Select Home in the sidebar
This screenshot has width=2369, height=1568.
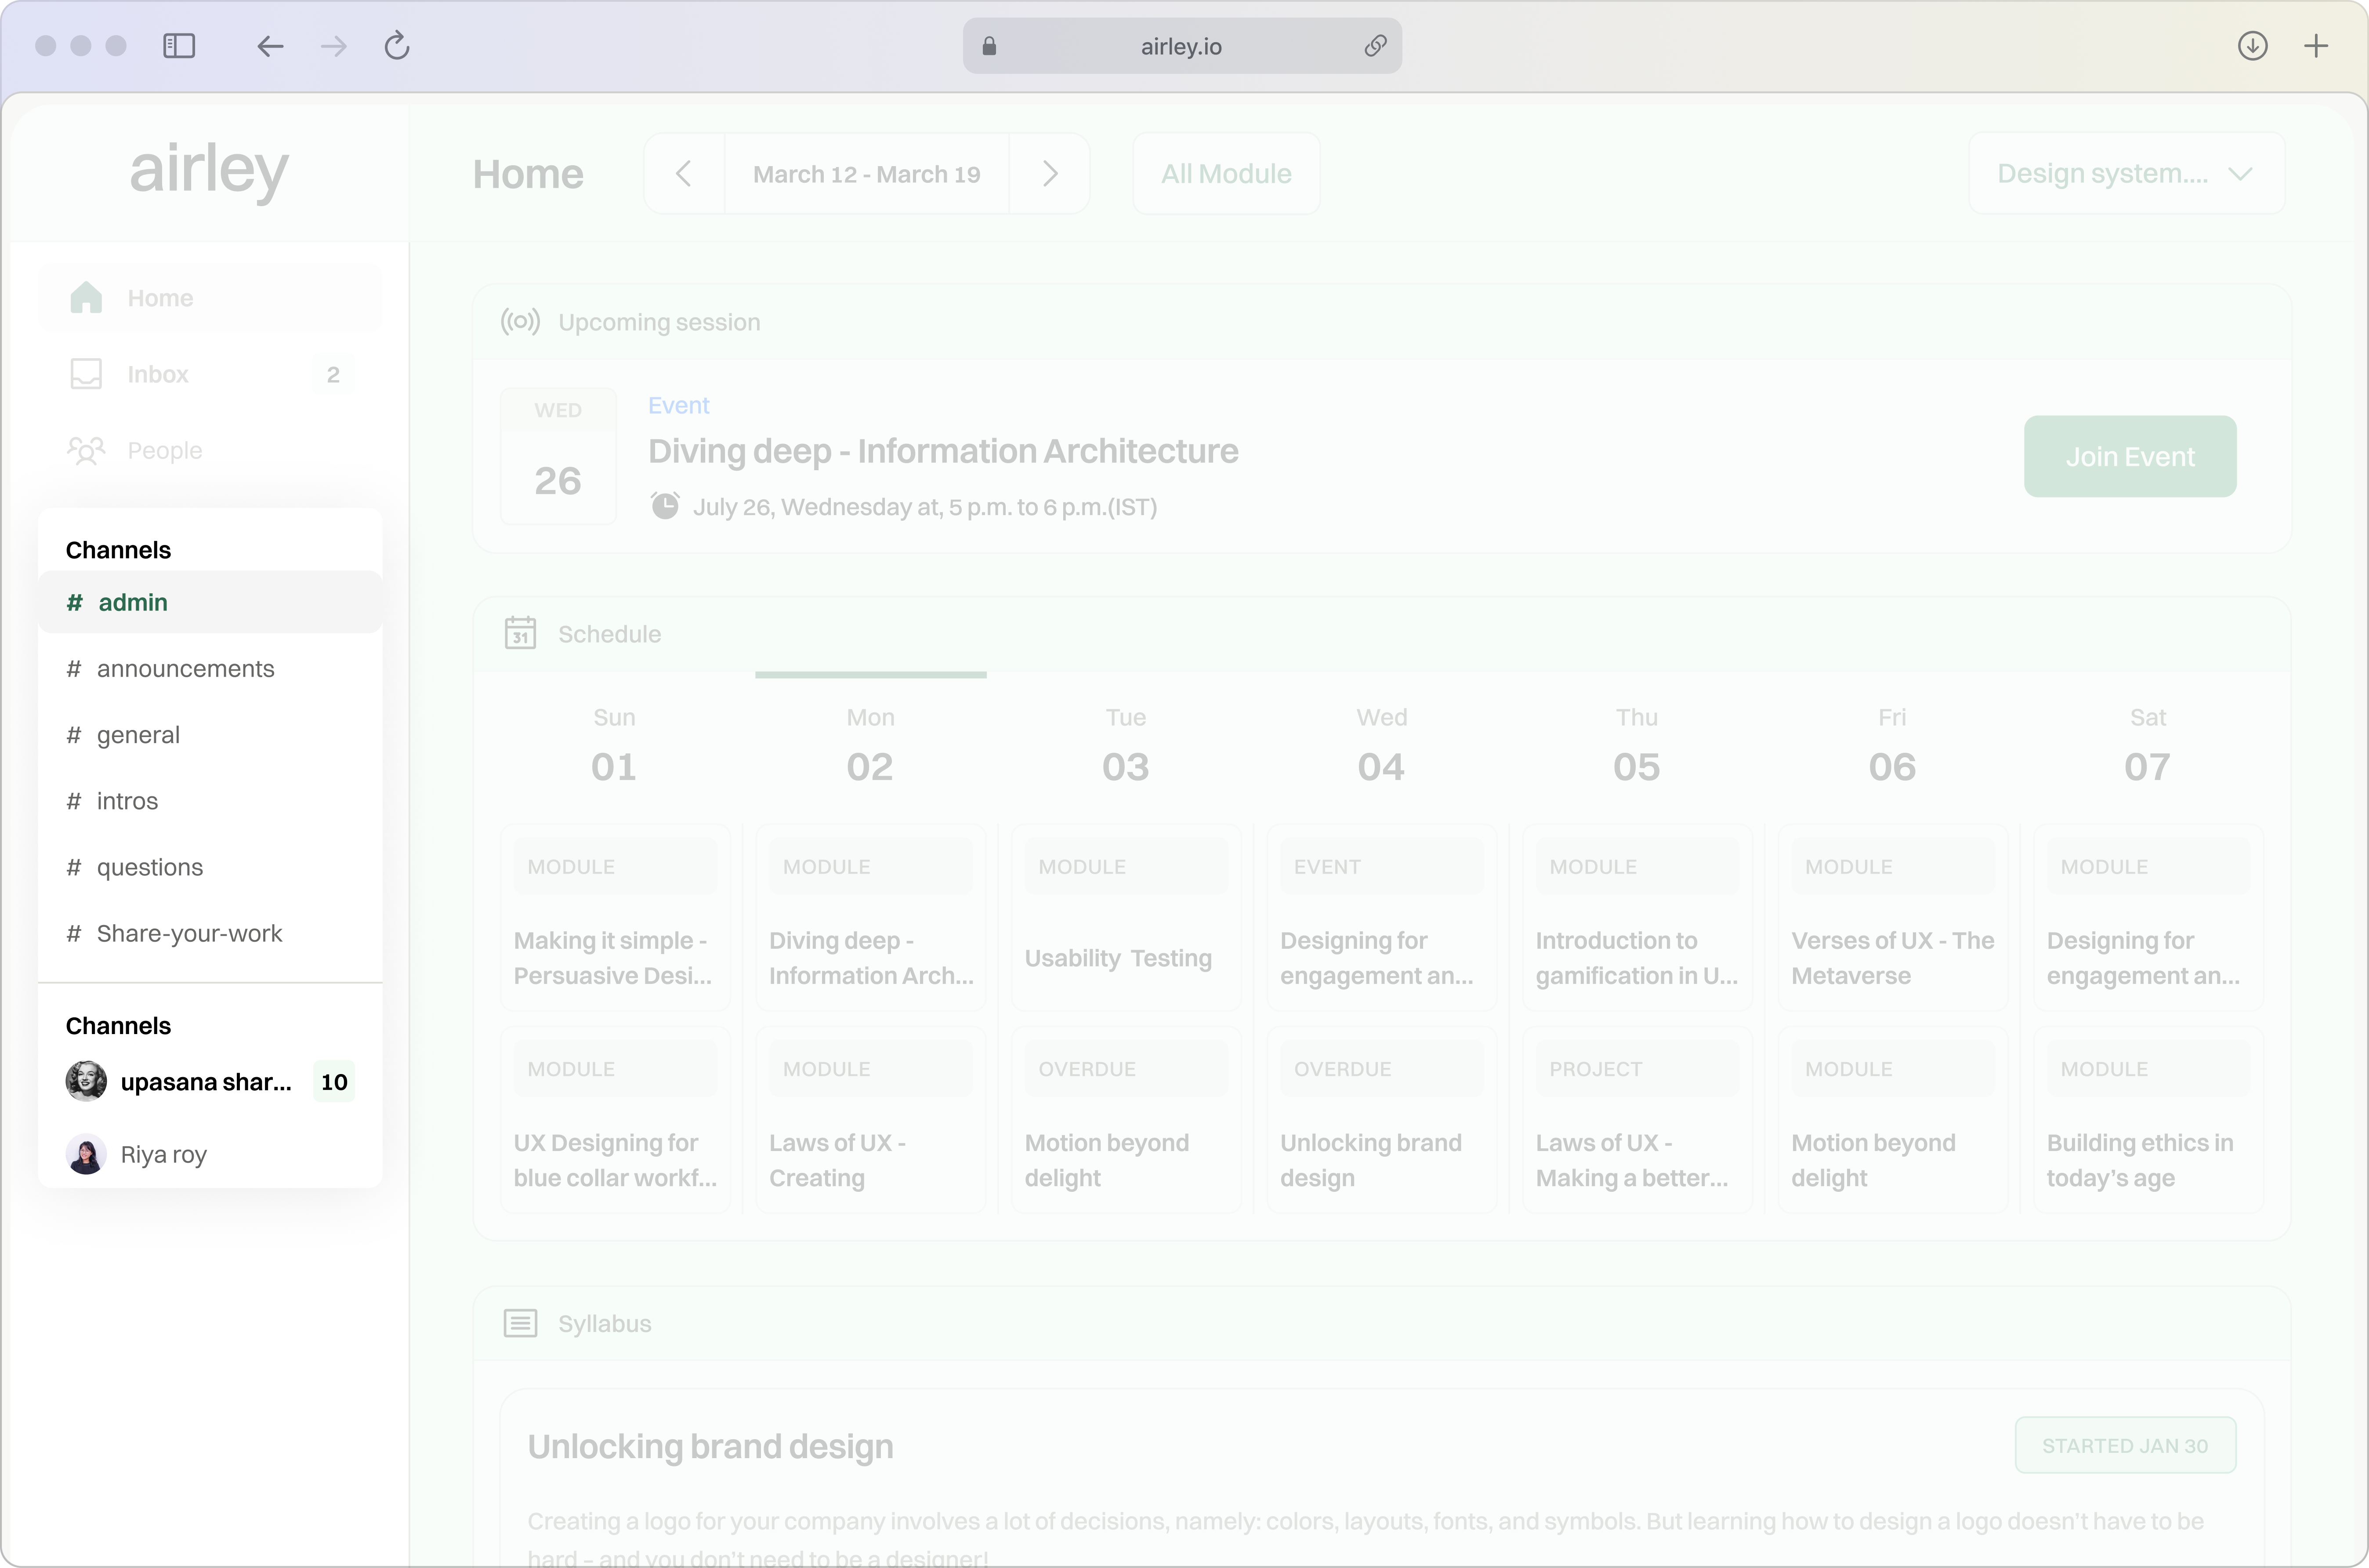pyautogui.click(x=210, y=298)
